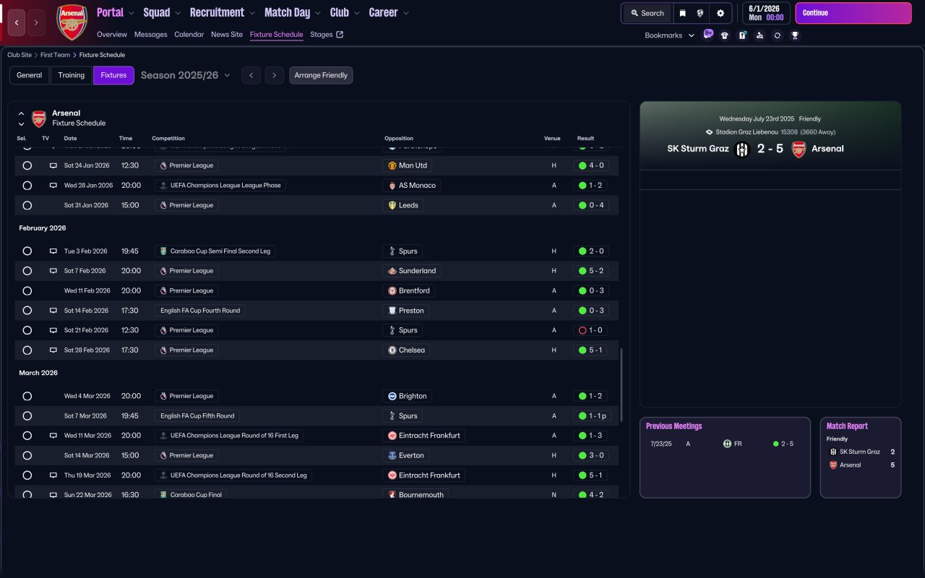Click the Leeds club badge

coord(392,205)
